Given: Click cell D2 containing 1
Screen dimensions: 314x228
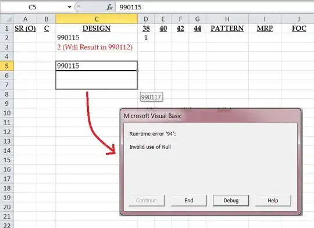Looking at the screenshot, I should click(x=146, y=38).
